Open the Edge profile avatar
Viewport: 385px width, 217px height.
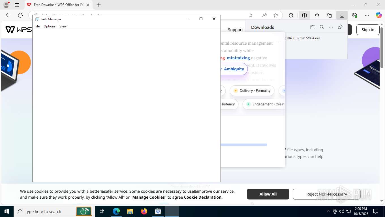6,5
